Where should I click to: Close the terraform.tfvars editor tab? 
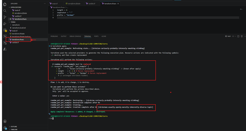click(x=118, y=4)
